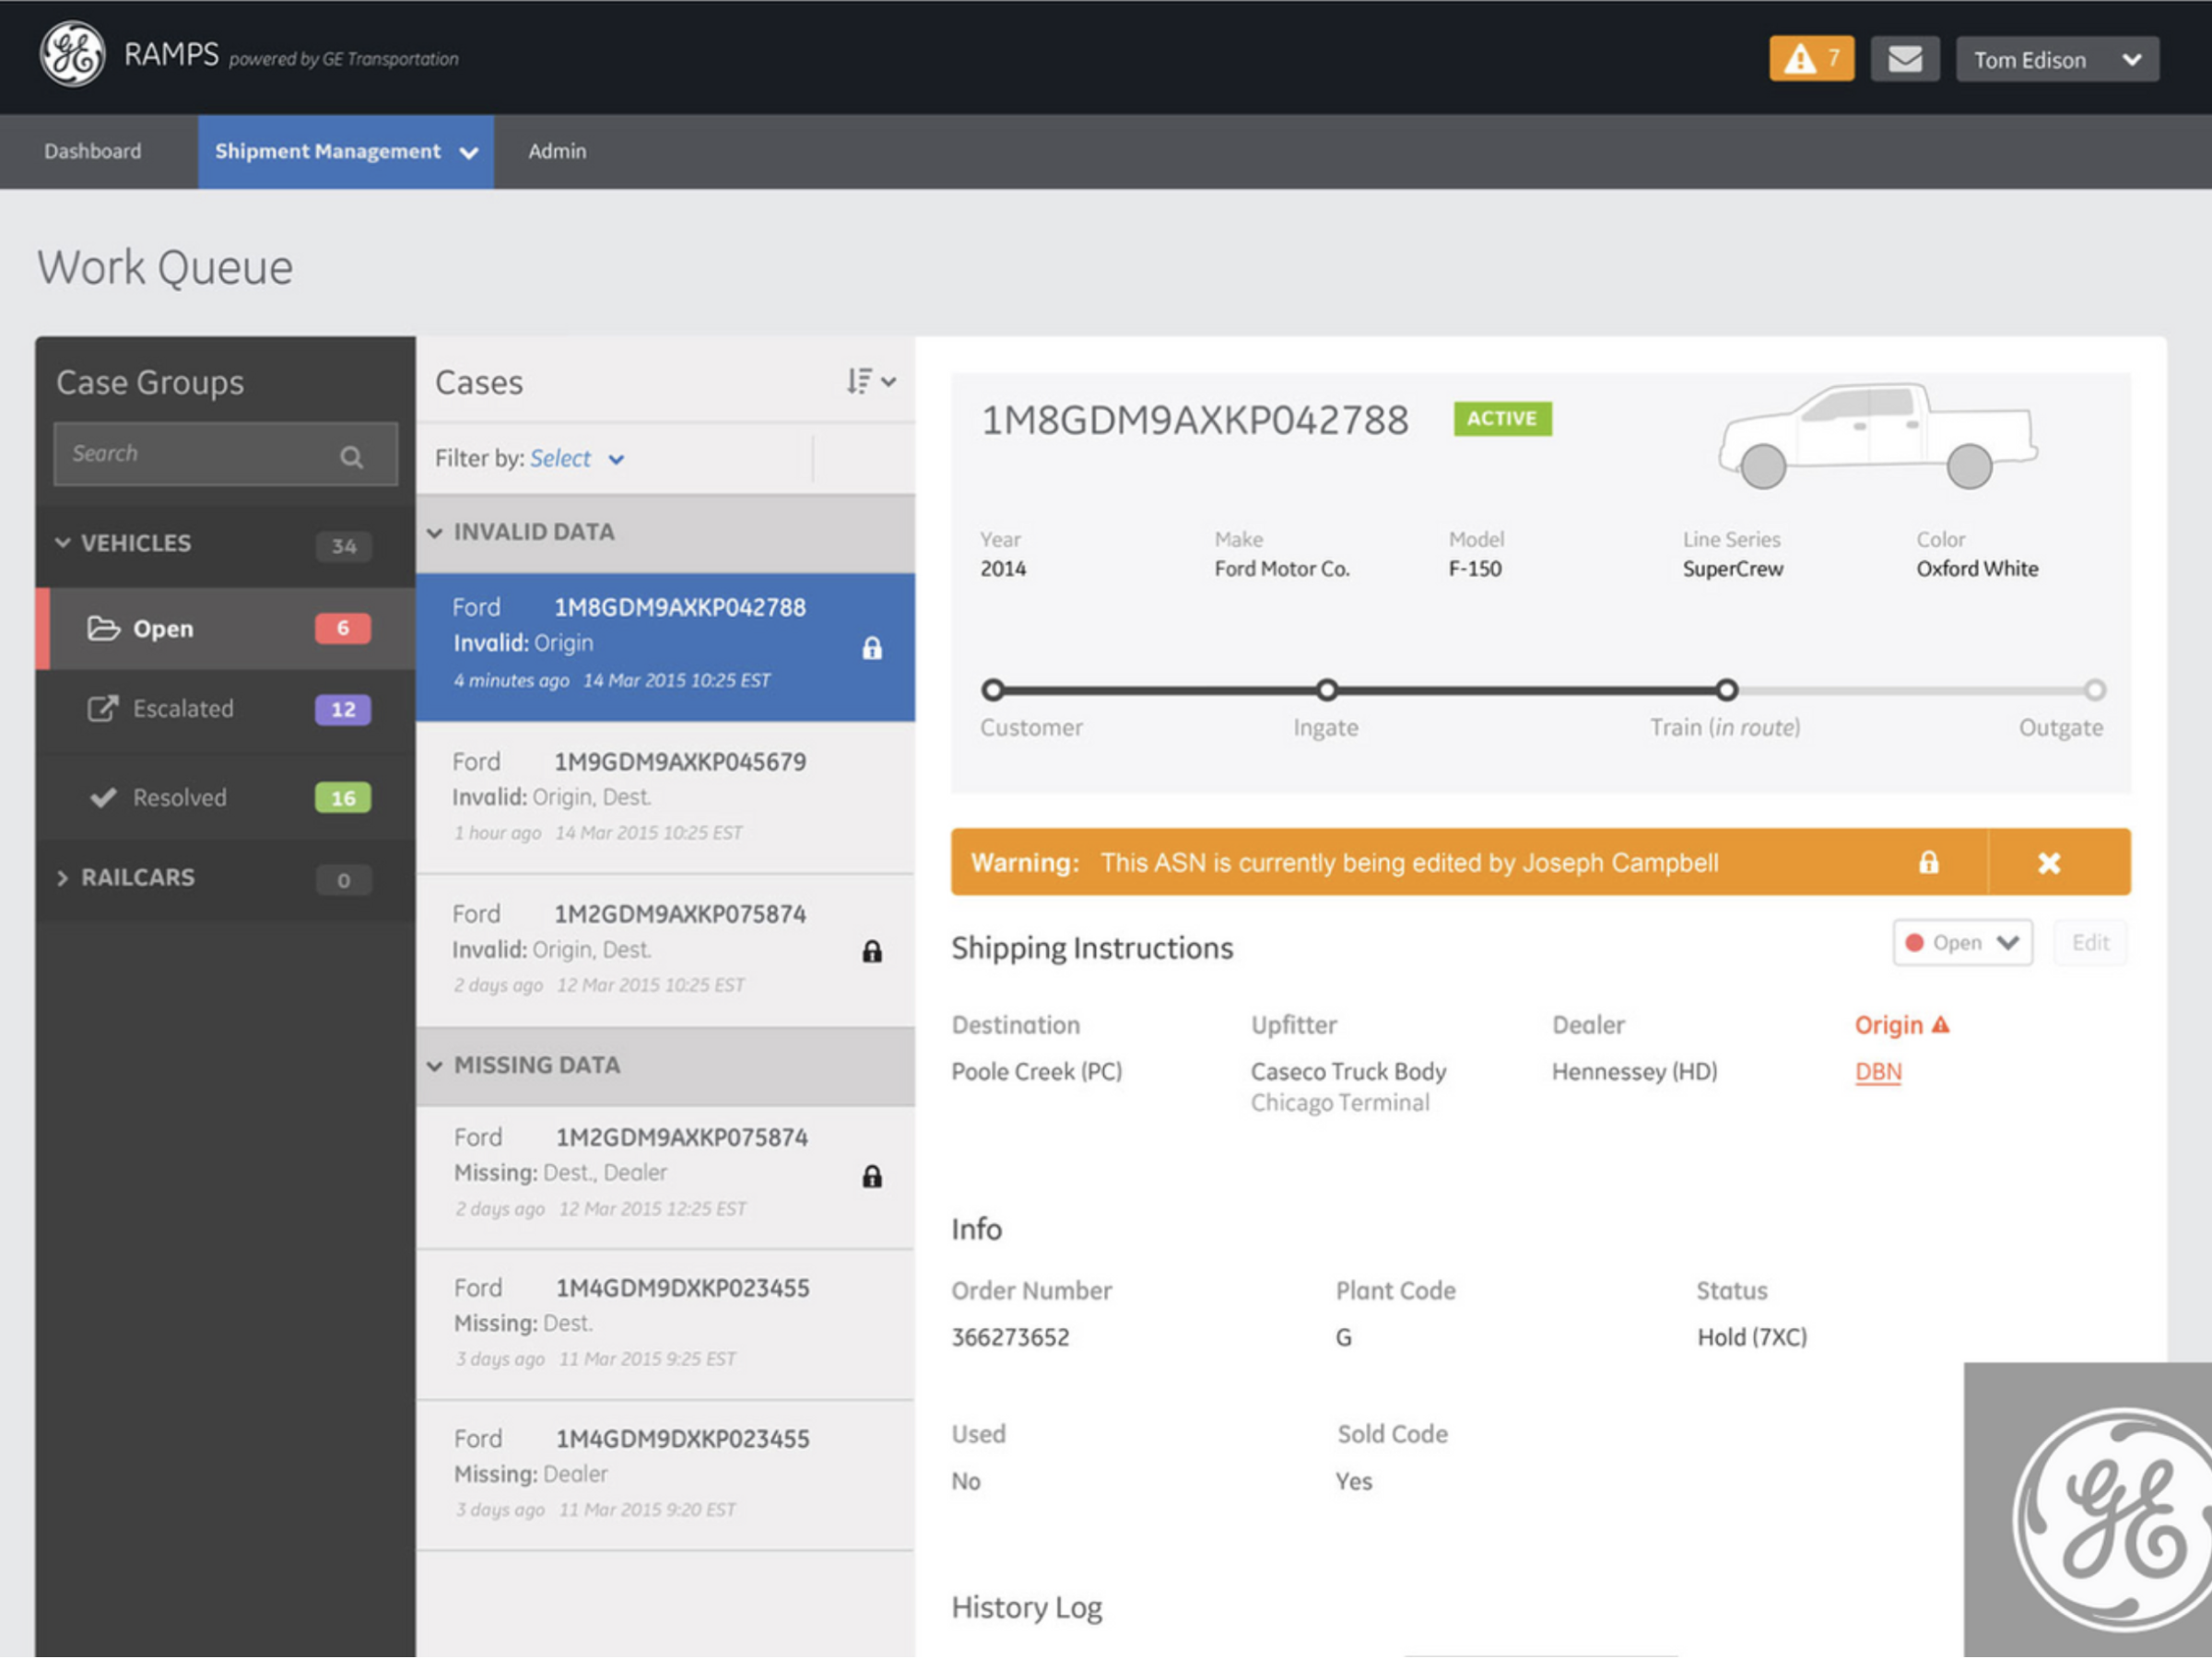Expand the RAILCARS case group

(x=63, y=878)
